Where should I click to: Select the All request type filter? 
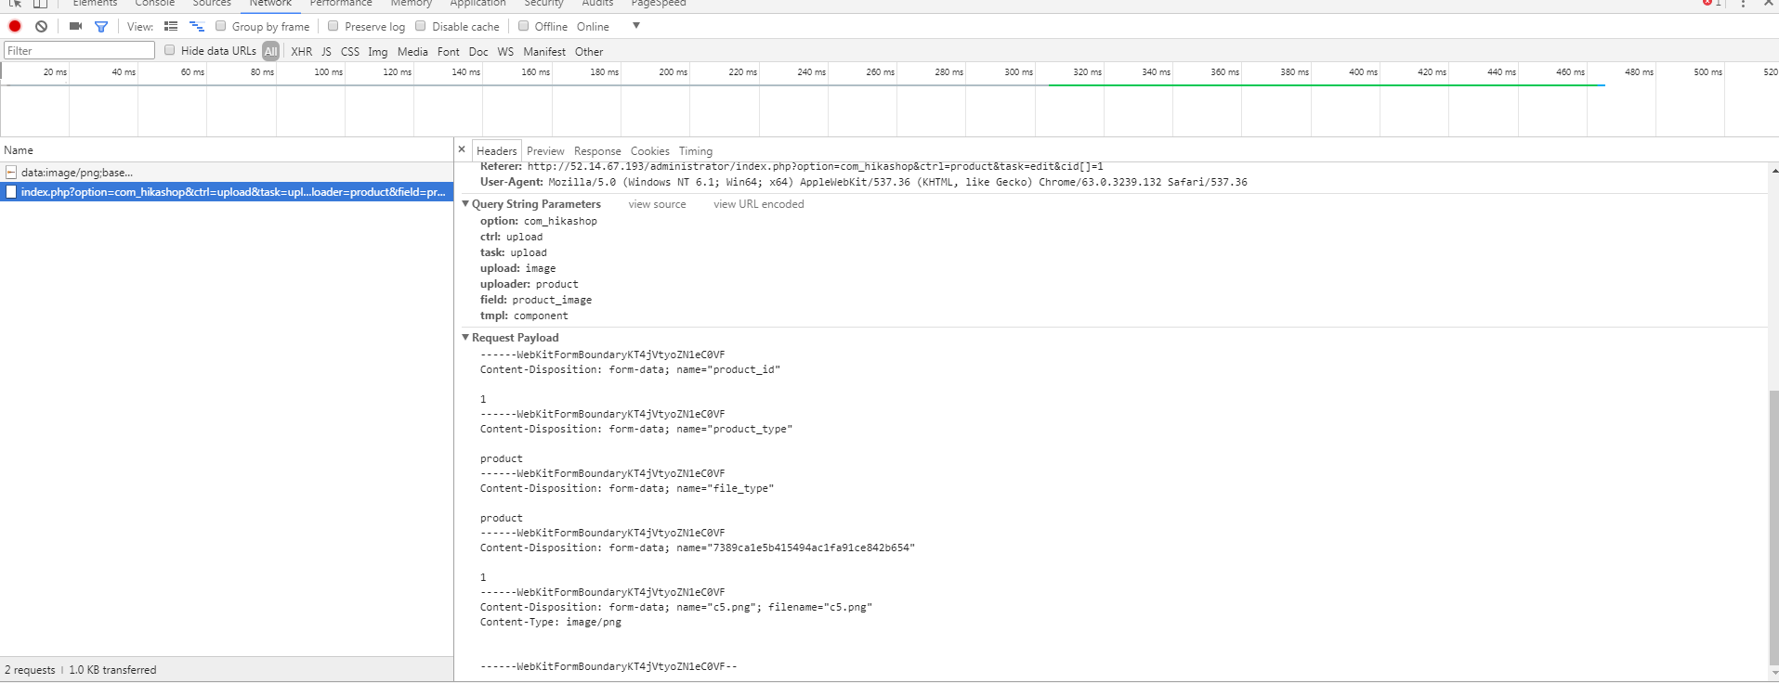coord(270,51)
